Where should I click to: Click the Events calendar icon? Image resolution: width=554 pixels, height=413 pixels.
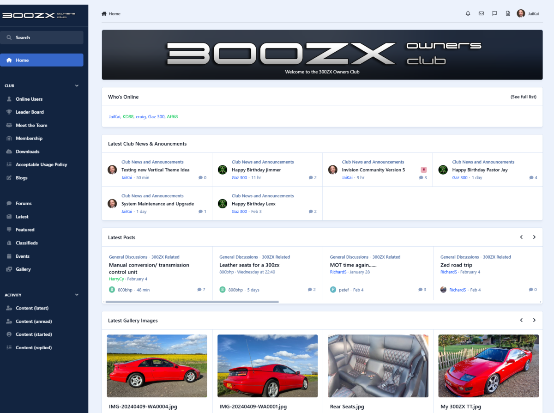click(9, 256)
